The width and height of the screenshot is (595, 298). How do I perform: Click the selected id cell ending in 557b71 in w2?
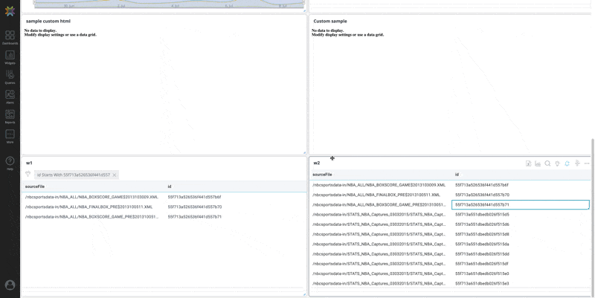(520, 204)
